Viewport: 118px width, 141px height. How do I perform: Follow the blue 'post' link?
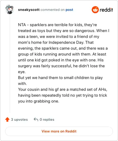(69, 10)
